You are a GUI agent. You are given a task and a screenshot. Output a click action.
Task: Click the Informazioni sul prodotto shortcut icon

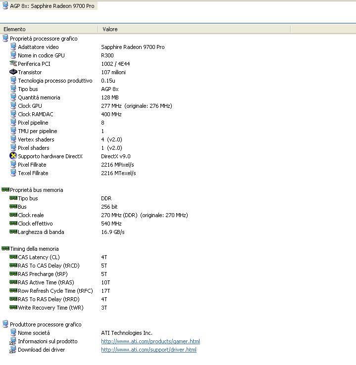coord(13,341)
